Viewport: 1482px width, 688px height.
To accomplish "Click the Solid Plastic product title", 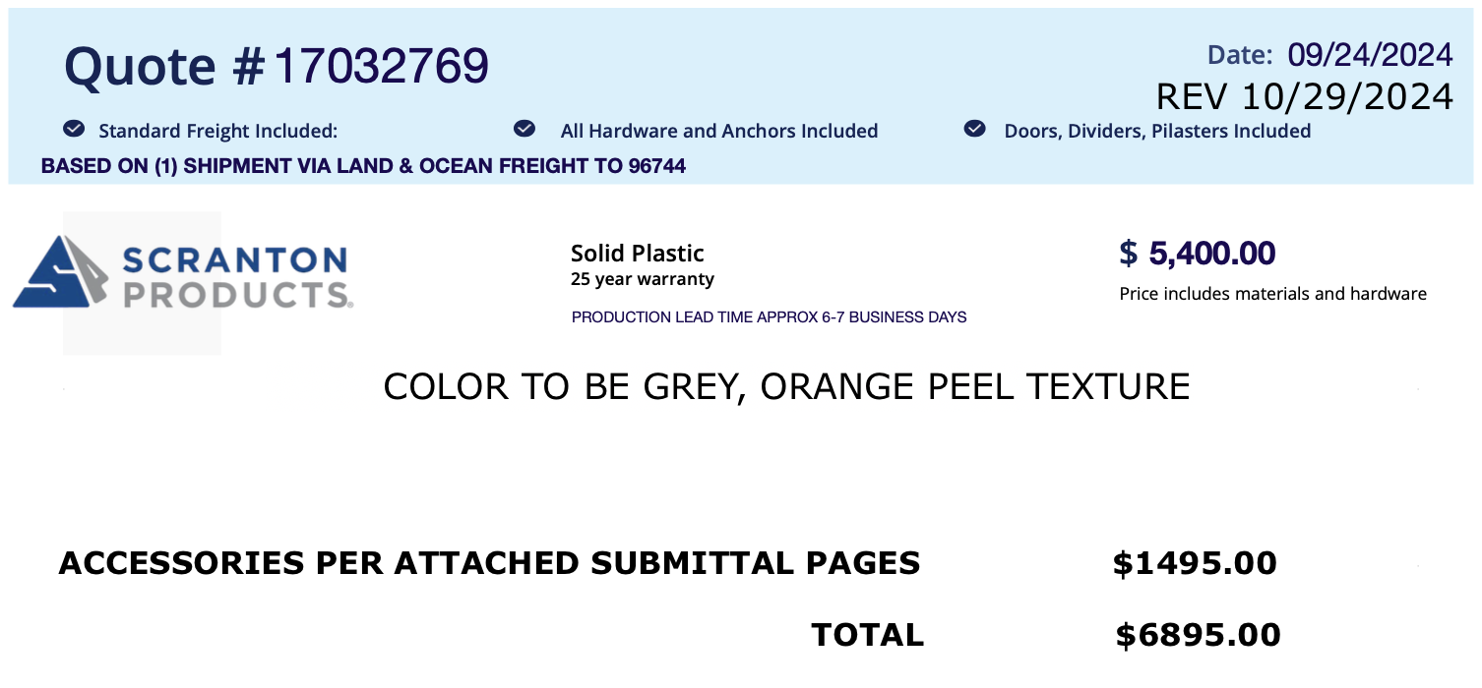I will point(637,254).
